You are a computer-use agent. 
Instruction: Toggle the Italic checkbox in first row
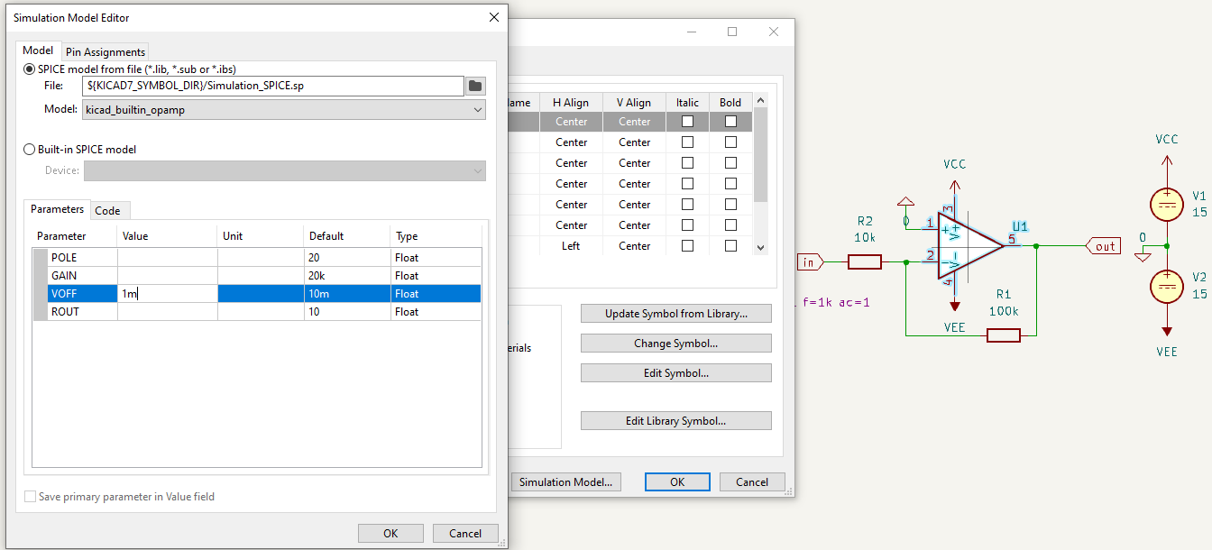687,122
